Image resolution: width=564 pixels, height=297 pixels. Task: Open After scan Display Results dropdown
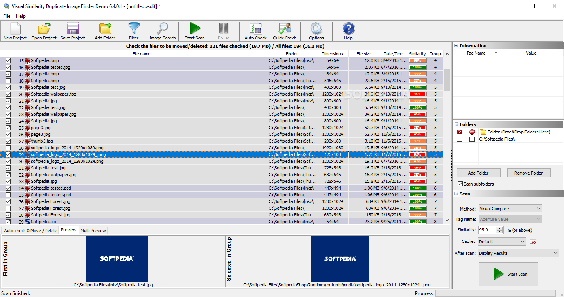click(x=519, y=253)
